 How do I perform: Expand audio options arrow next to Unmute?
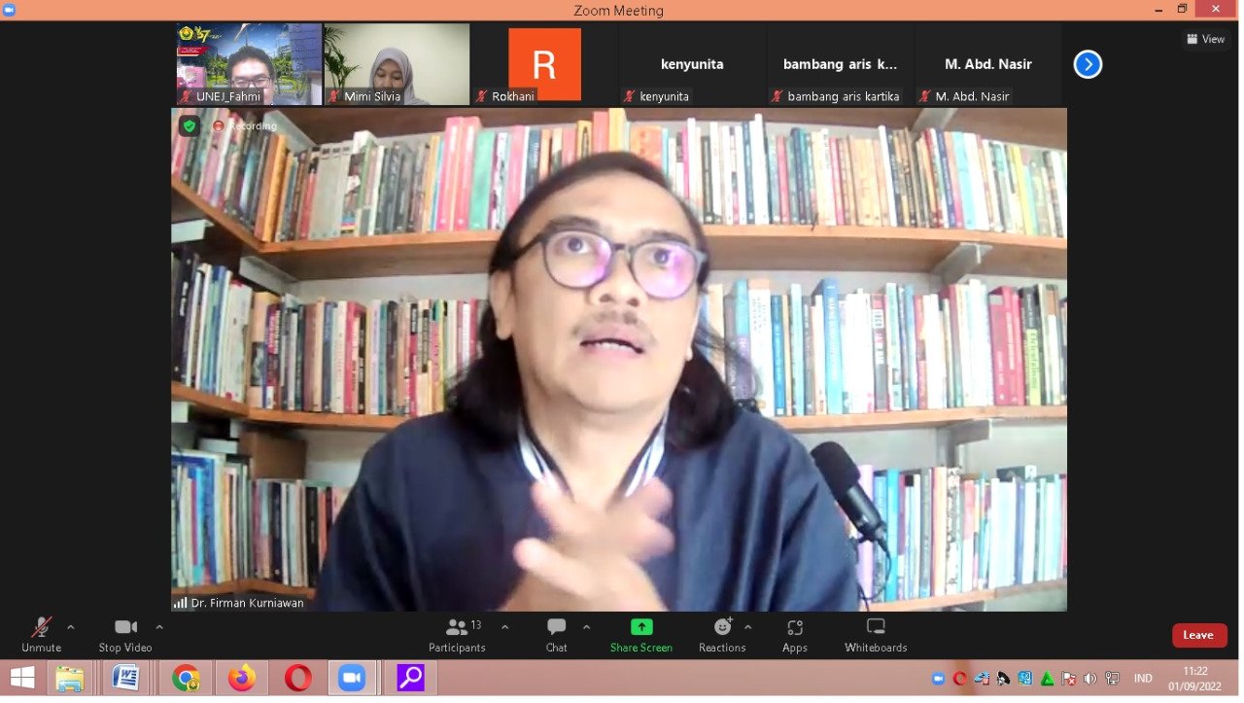[x=71, y=627]
